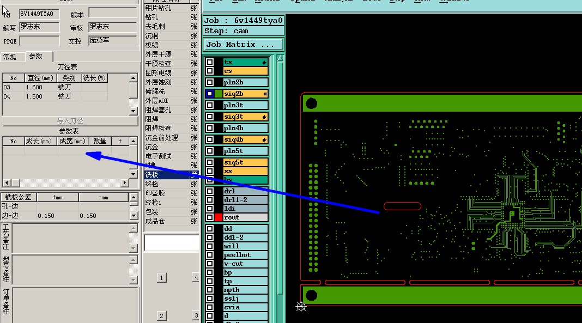Select the drl1-2 layer name
The height and width of the screenshot is (323, 582).
[x=245, y=200]
